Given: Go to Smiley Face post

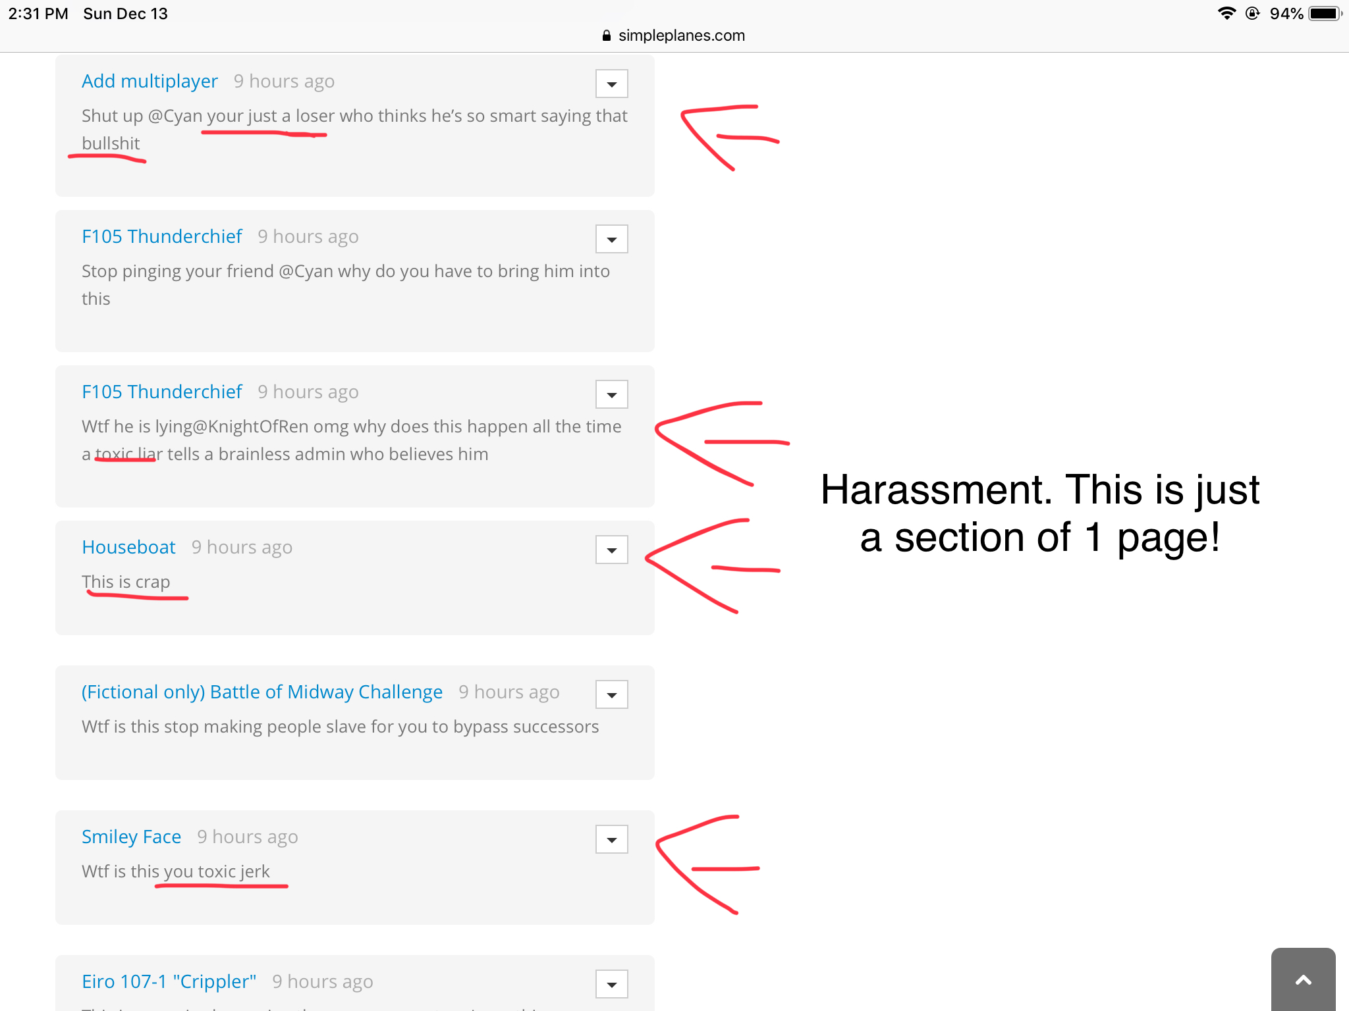Looking at the screenshot, I should tap(131, 837).
